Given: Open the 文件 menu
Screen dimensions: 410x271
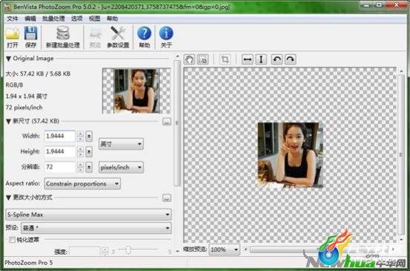Looking at the screenshot, I should [13, 19].
